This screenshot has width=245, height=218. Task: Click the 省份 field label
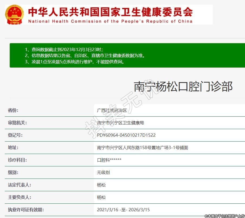pyautogui.click(x=13, y=110)
